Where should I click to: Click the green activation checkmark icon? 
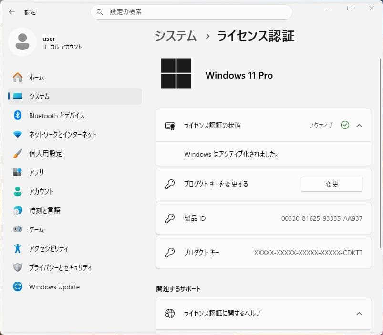(345, 125)
